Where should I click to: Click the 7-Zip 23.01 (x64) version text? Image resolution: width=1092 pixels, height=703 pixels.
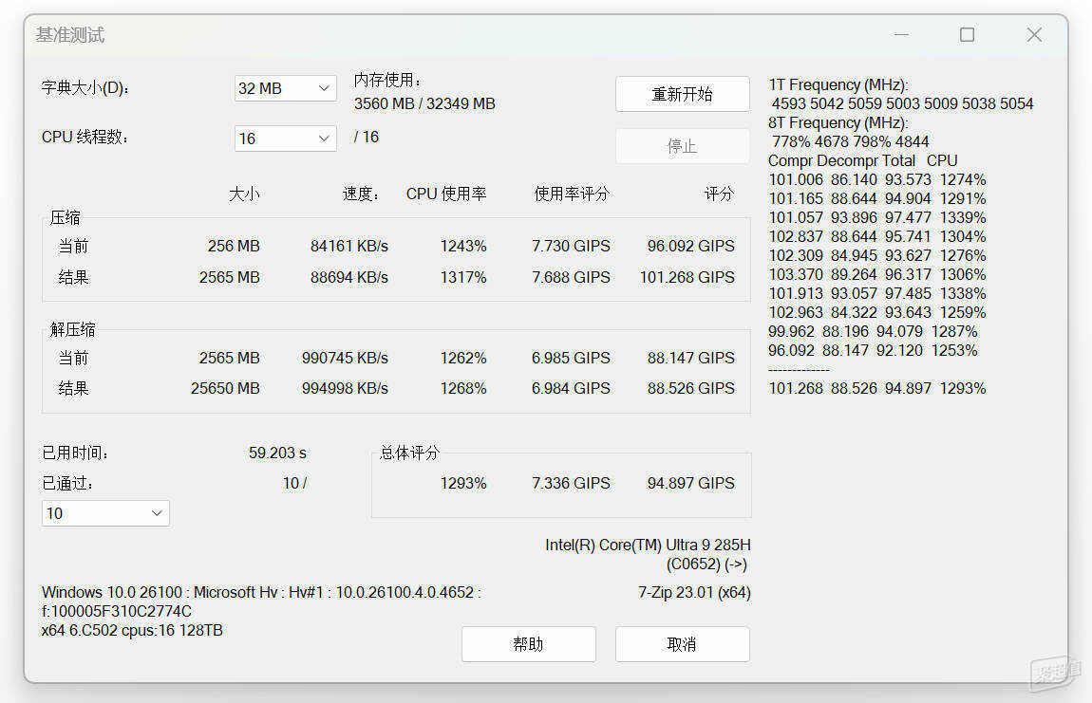point(694,592)
